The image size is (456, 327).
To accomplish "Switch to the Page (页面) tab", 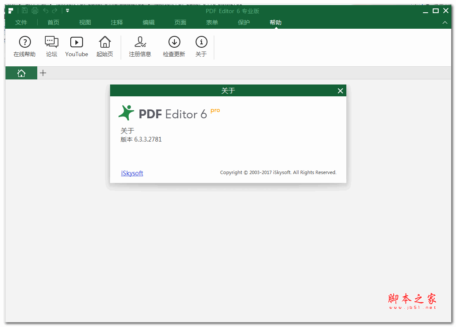I will [x=180, y=22].
